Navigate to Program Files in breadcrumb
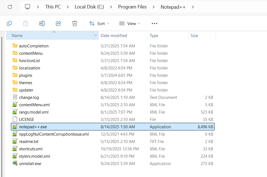The height and width of the screenshot is (177, 267). (x=132, y=7)
